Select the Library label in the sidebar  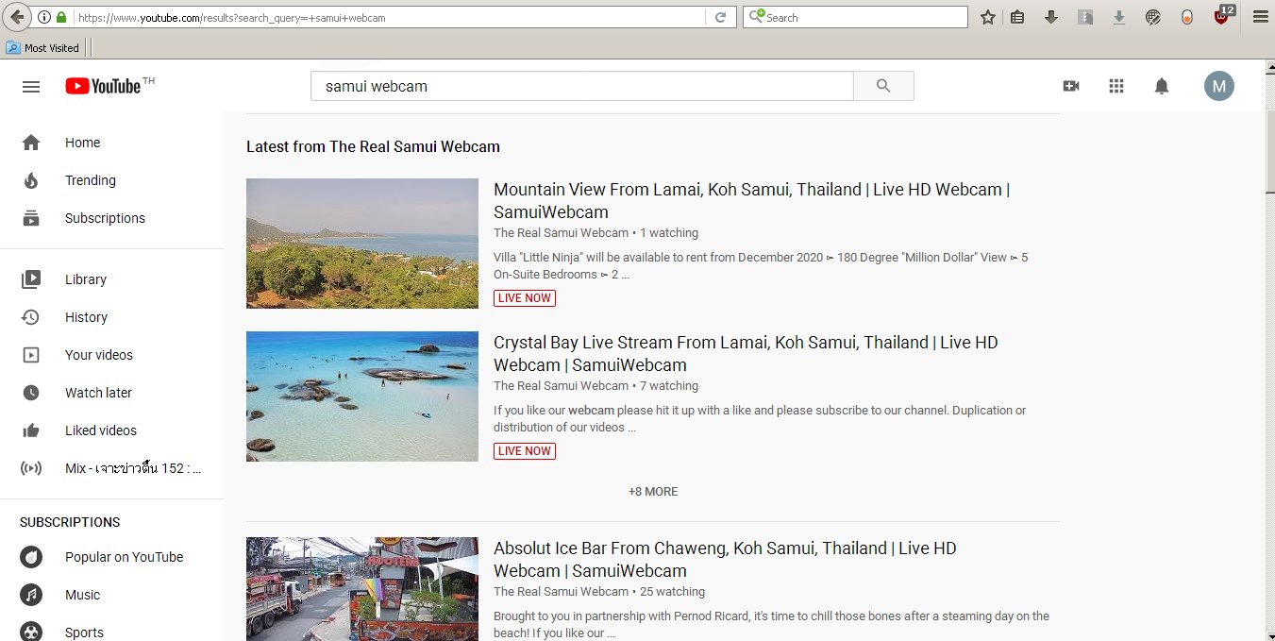(86, 279)
